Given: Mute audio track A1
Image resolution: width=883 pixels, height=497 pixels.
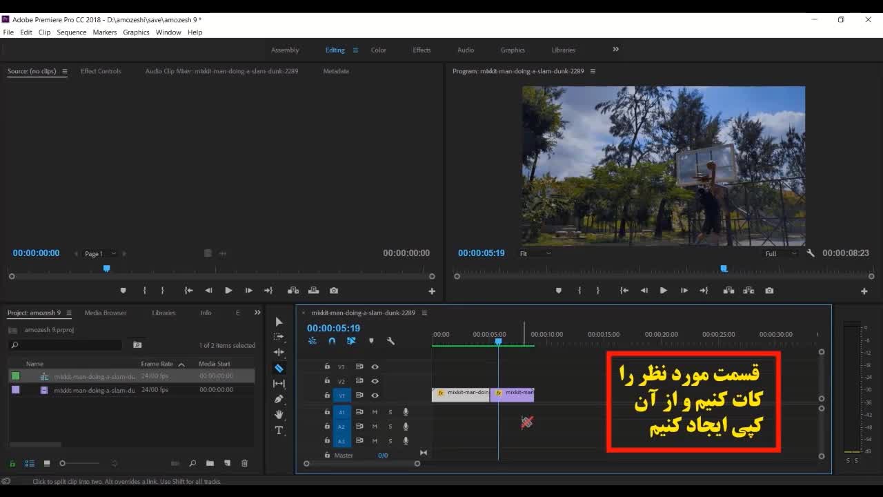Looking at the screenshot, I should click(x=375, y=412).
